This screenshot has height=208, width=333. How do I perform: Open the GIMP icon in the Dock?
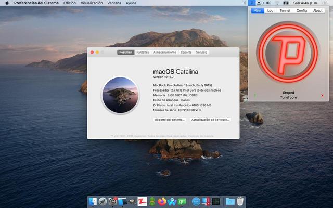coord(132,201)
